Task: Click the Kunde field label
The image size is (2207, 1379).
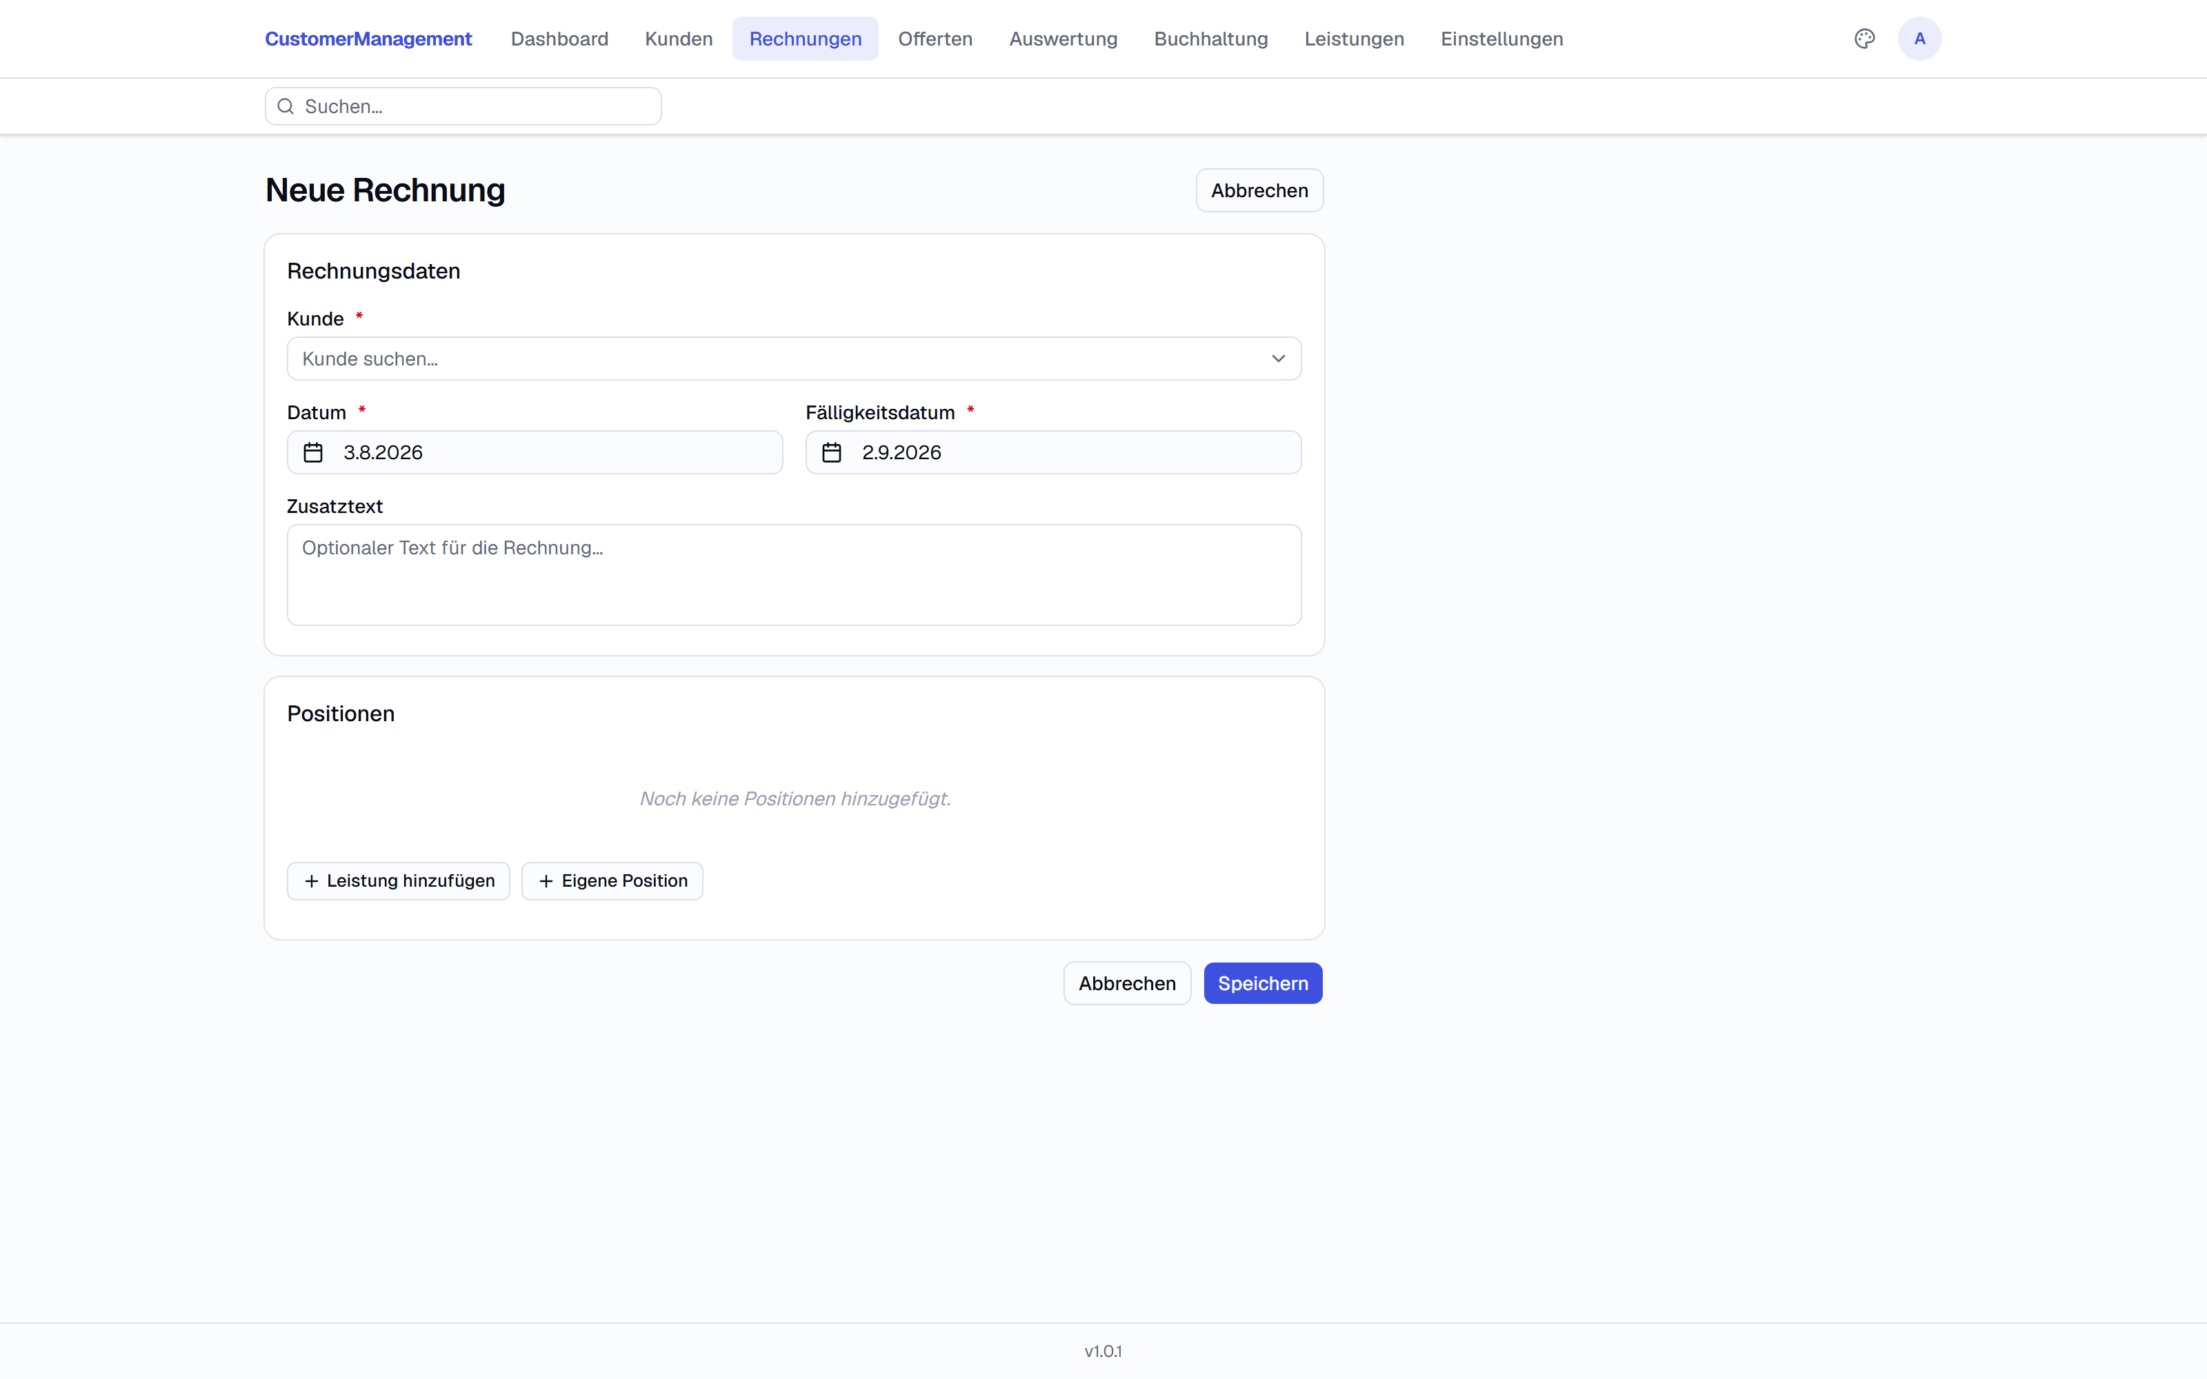Action: (x=314, y=319)
